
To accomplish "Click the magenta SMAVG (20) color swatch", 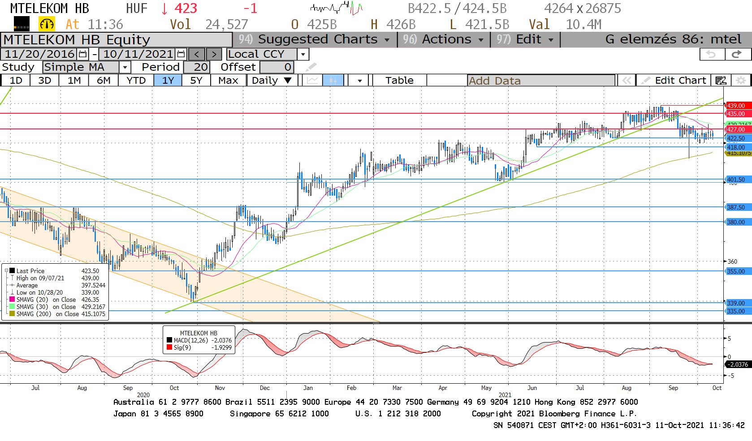I will pyautogui.click(x=12, y=300).
